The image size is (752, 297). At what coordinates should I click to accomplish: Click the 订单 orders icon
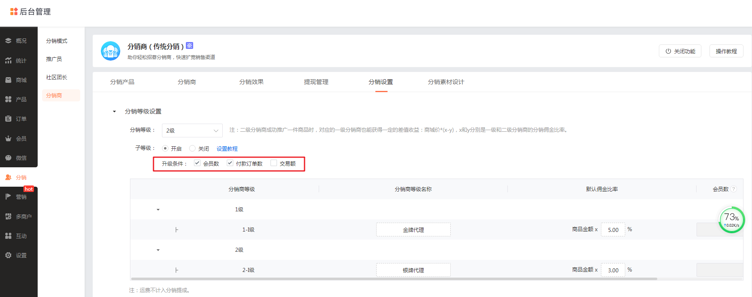8,119
